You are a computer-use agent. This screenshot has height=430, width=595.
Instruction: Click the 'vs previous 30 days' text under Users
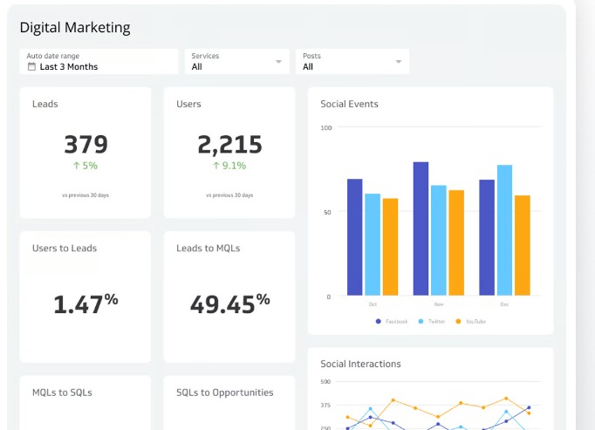tap(229, 195)
